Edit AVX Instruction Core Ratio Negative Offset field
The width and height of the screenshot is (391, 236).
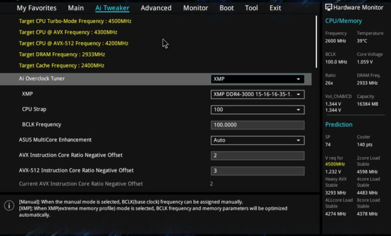(x=257, y=156)
